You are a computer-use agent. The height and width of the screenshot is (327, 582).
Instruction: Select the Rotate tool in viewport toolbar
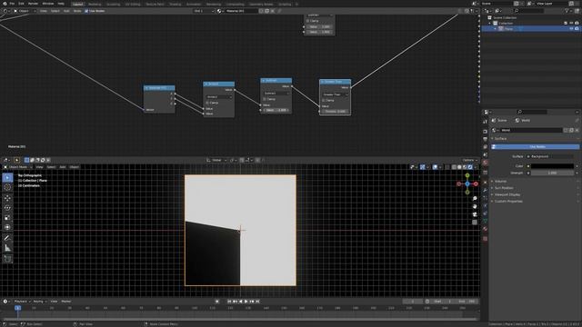[x=7, y=208]
